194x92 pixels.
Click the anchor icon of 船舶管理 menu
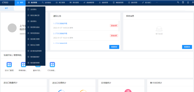coord(100,3)
